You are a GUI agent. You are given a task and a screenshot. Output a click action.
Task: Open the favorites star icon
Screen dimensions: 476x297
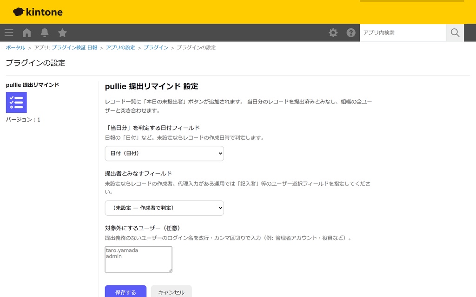pyautogui.click(x=62, y=33)
